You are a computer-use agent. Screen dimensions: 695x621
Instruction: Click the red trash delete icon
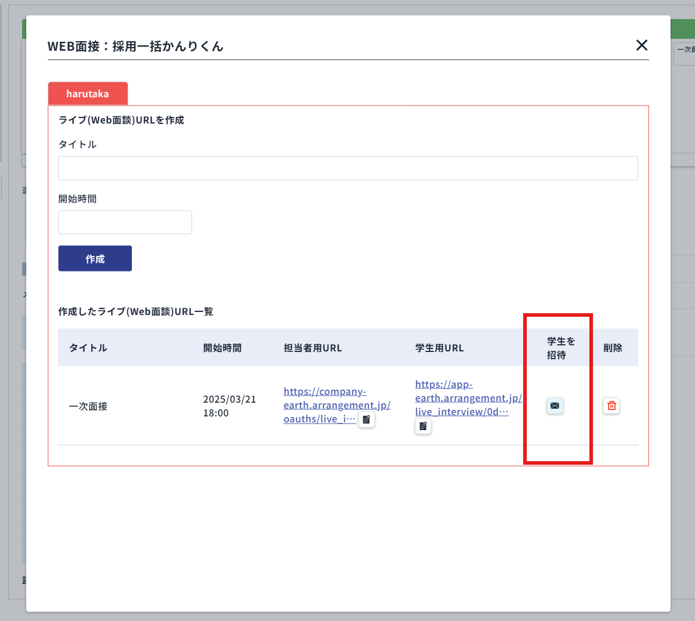click(x=611, y=406)
